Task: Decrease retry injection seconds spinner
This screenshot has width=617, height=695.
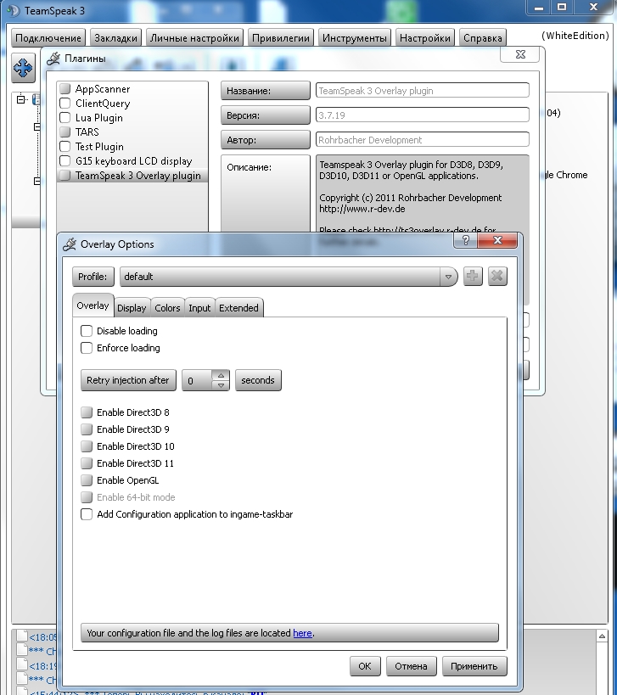Action: (221, 385)
